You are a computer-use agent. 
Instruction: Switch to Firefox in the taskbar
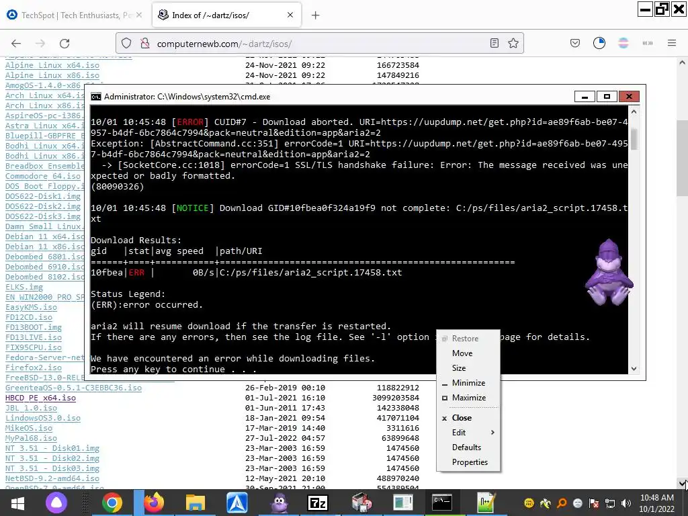pyautogui.click(x=154, y=503)
